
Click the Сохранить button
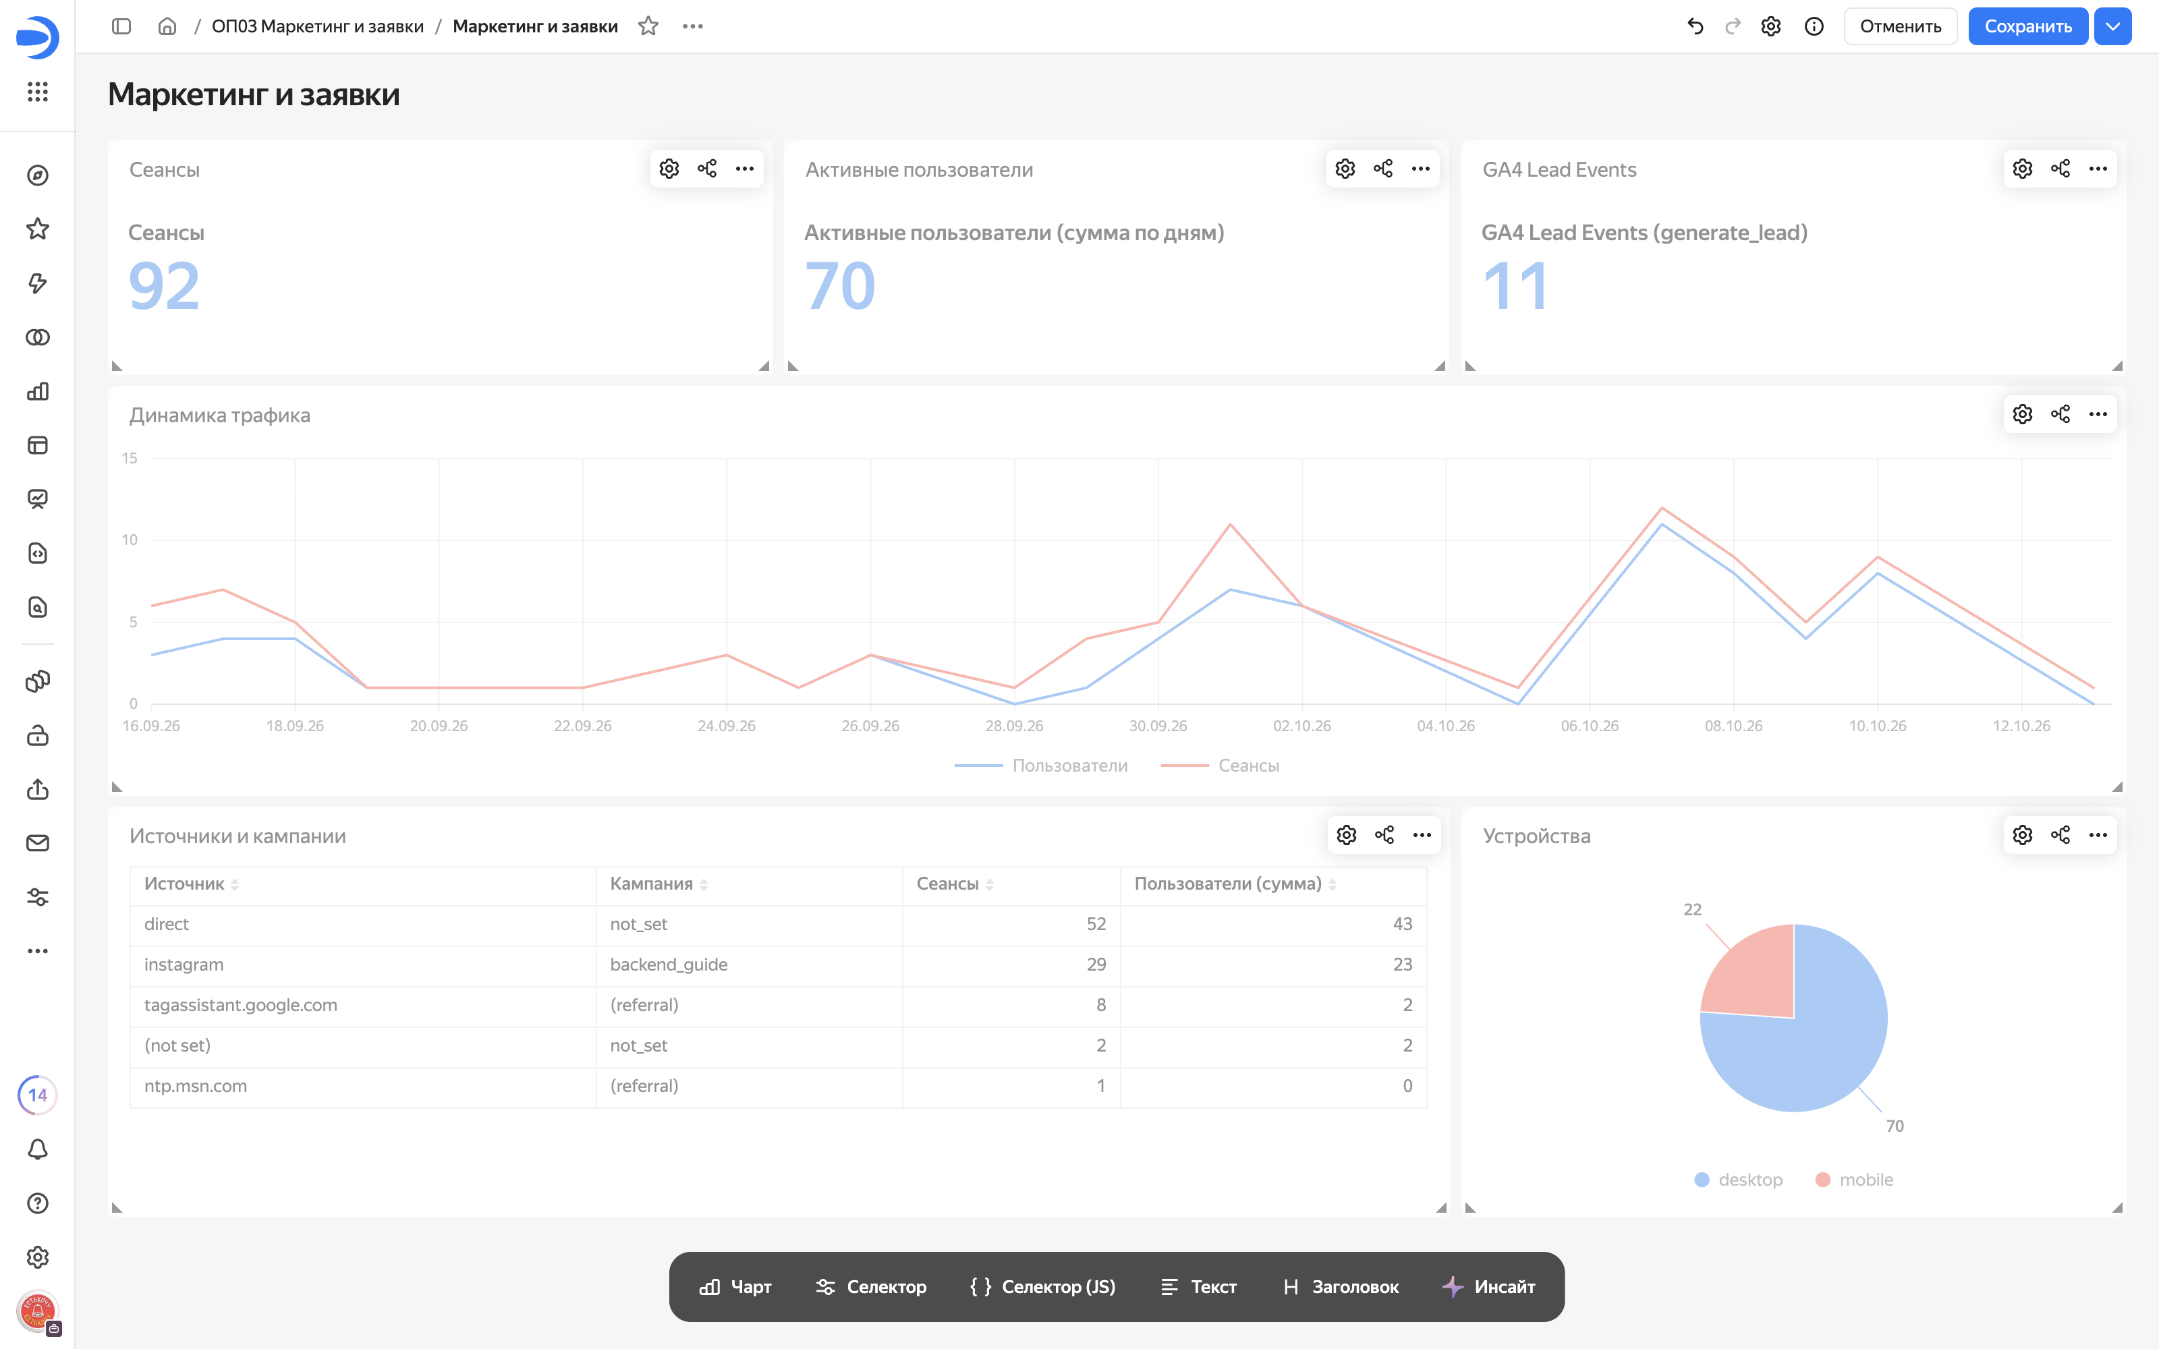click(2028, 26)
